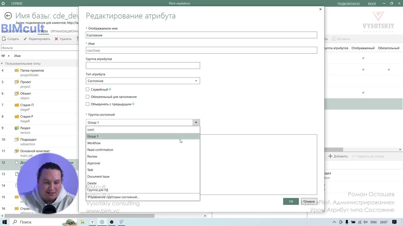Click the network icon in system tray
The width and height of the screenshot is (403, 226).
pyautogui.click(x=360, y=222)
